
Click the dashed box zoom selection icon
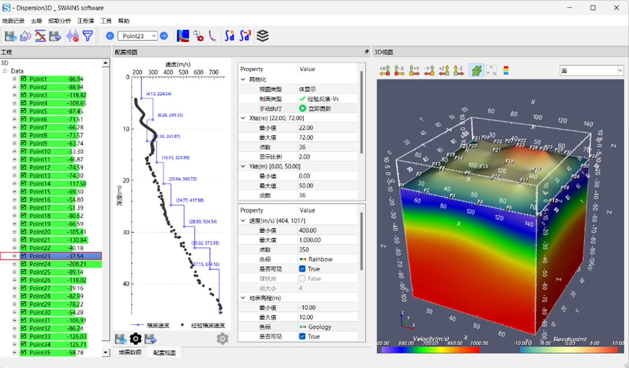click(x=491, y=70)
